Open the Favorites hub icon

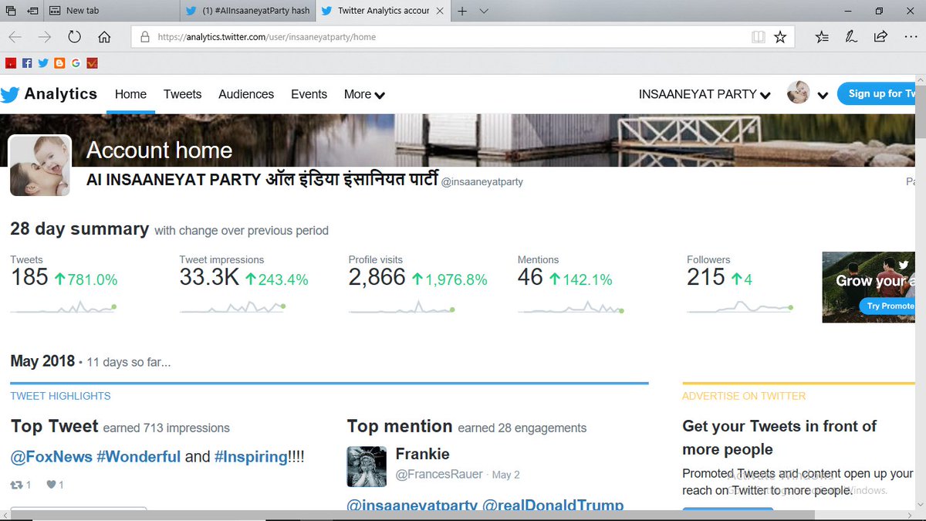(822, 36)
